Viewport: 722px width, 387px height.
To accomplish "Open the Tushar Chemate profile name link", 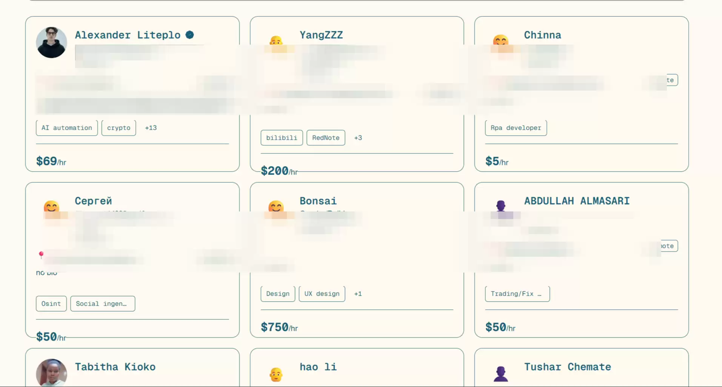I will point(567,367).
